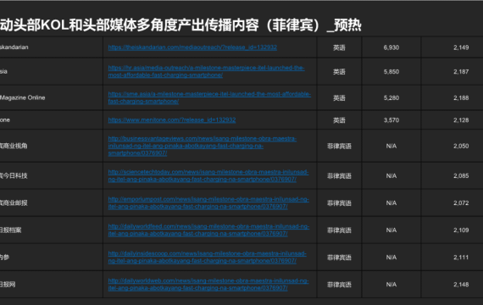Follow the www.menitone.com release link
This screenshot has height=305, width=483.
pyautogui.click(x=172, y=119)
